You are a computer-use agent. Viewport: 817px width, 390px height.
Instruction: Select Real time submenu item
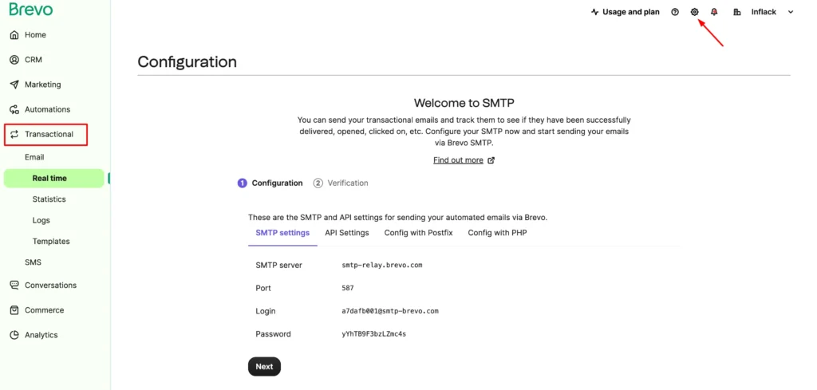click(54, 178)
